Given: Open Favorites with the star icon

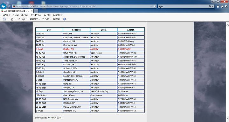Looking at the screenshot, I should [222, 6].
